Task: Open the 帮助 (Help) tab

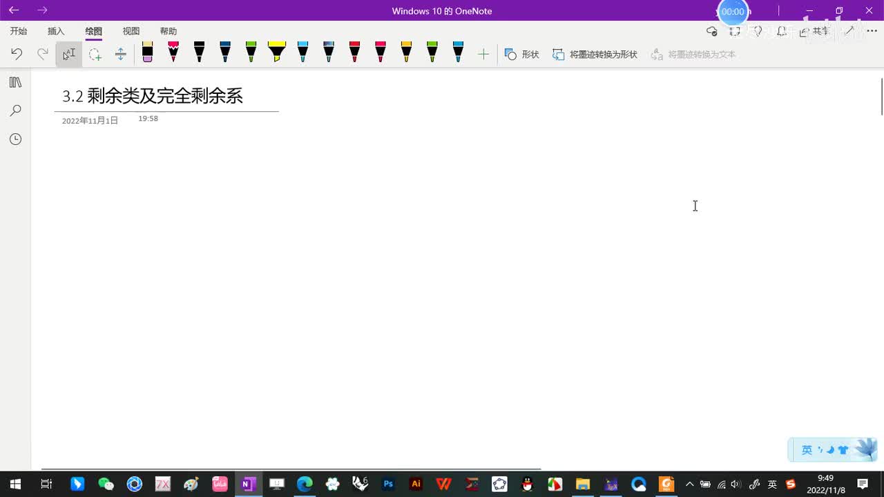Action: point(169,31)
